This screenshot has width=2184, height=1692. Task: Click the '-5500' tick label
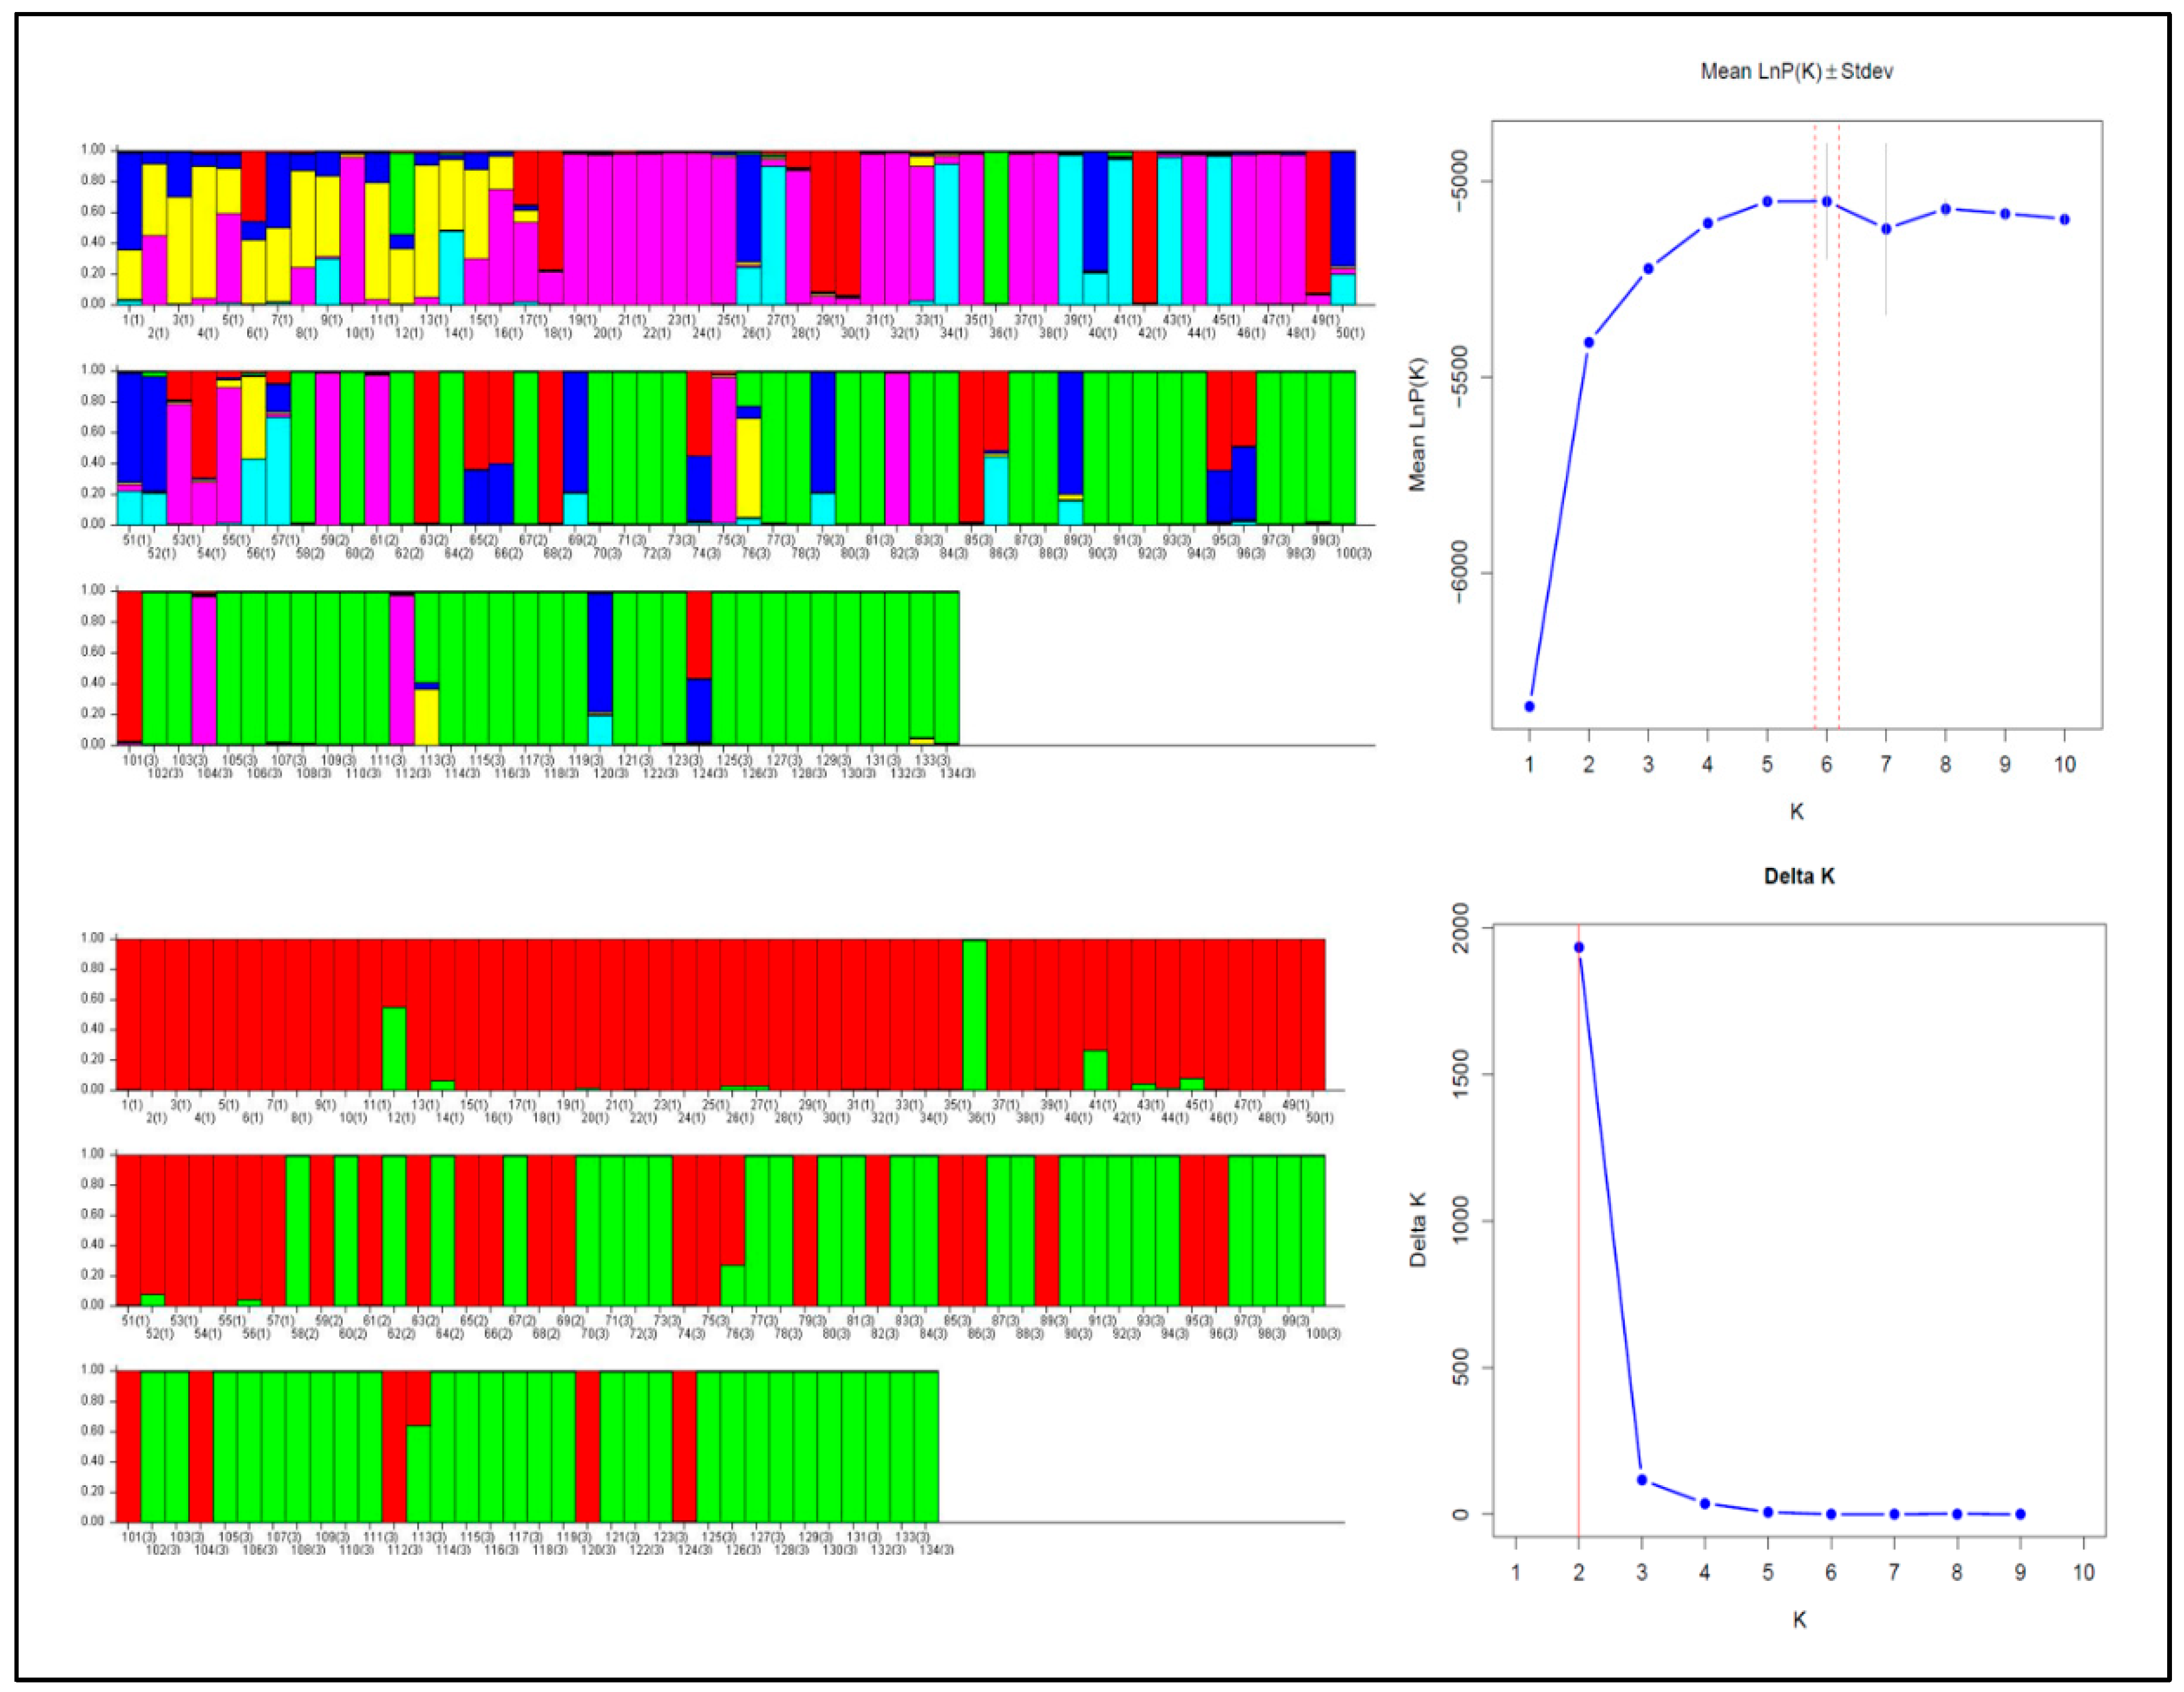[x=1459, y=377]
